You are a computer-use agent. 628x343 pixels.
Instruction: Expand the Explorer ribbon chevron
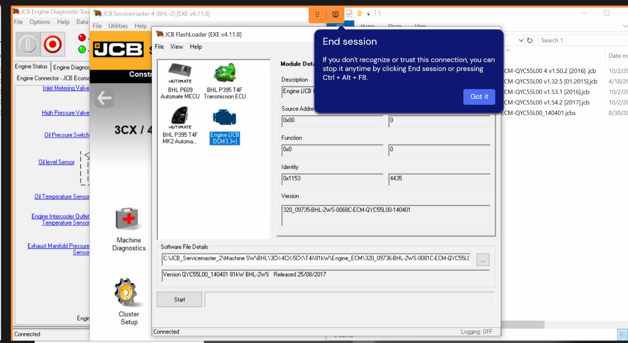coord(625,26)
